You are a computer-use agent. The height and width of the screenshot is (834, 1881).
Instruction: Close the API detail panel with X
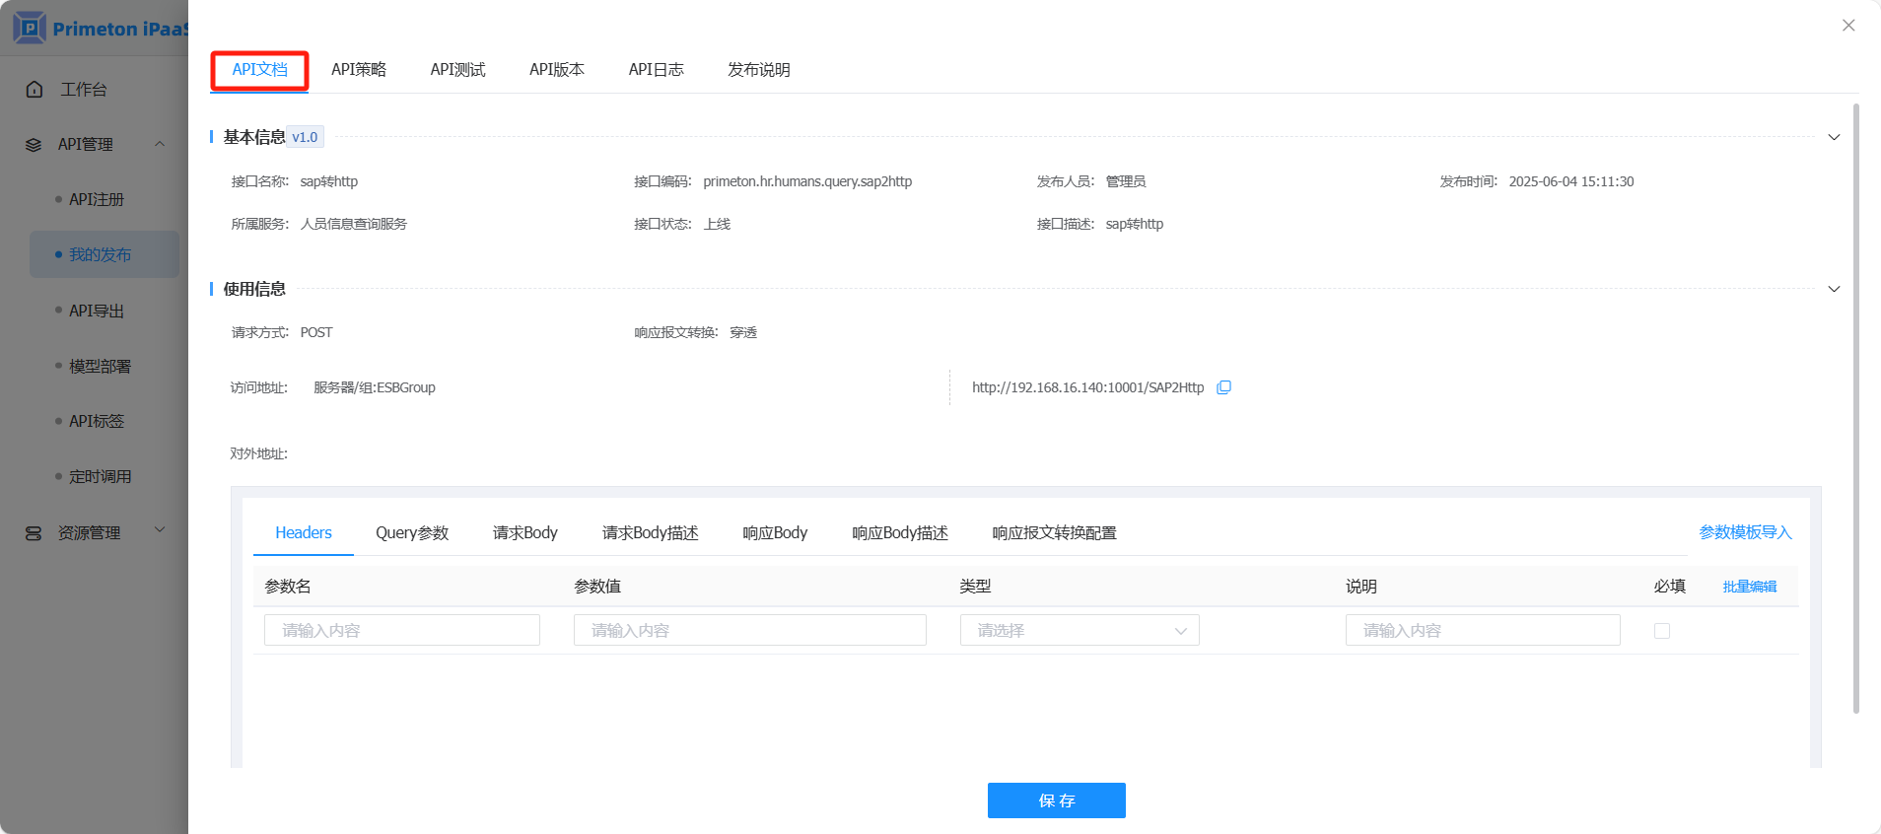click(1848, 26)
